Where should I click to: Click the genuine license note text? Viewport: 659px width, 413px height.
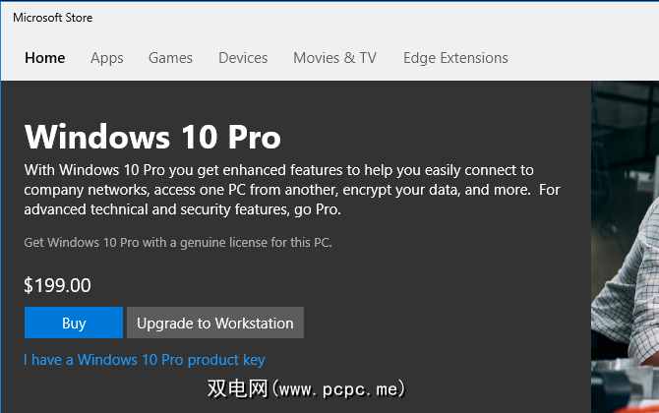pos(178,242)
